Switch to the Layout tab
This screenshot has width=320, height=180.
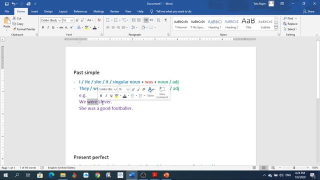point(63,11)
